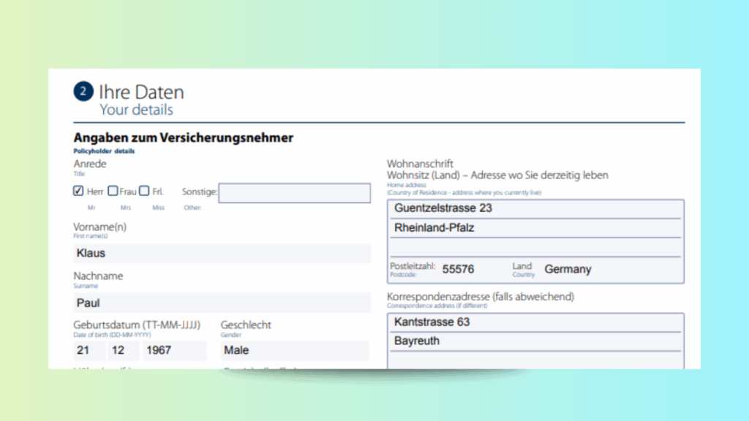Toggle the Herr checkbox
The image size is (749, 421).
pos(78,191)
